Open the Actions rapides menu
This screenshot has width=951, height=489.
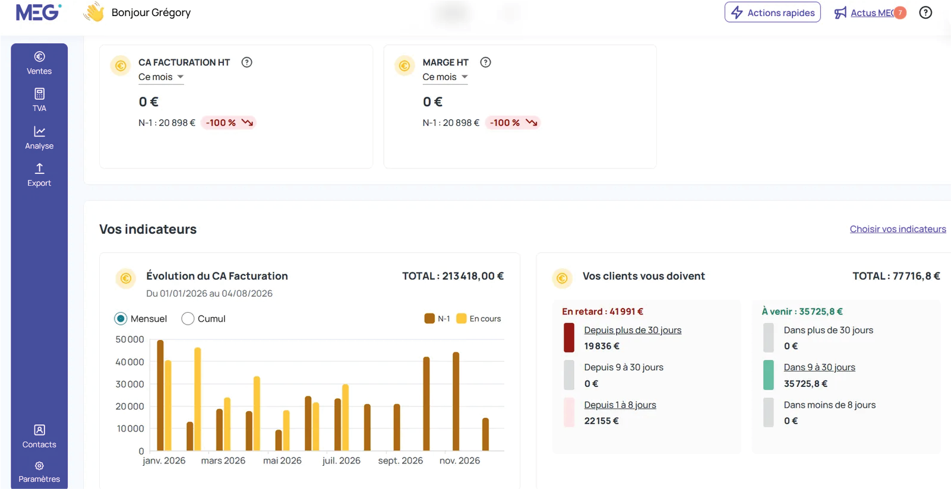(772, 12)
